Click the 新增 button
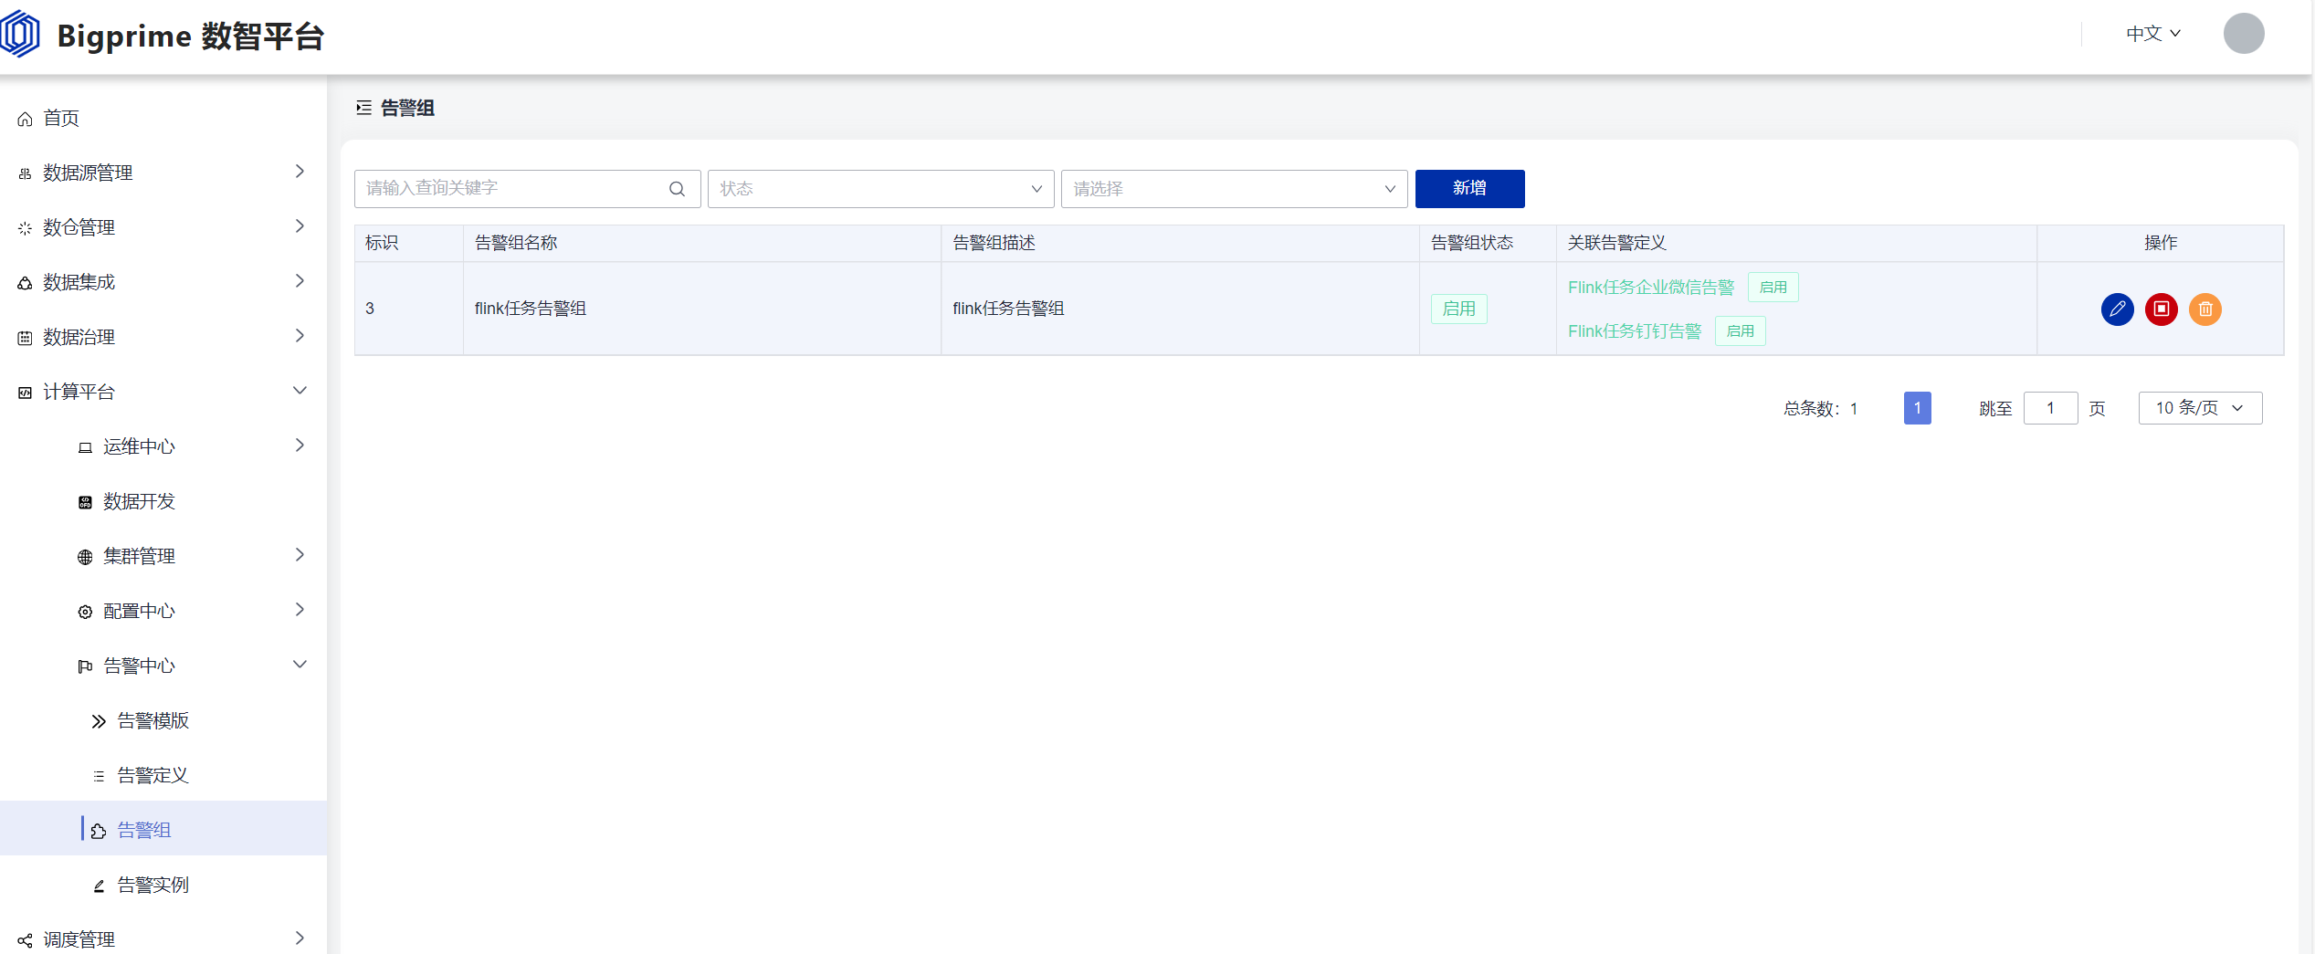 point(1469,189)
